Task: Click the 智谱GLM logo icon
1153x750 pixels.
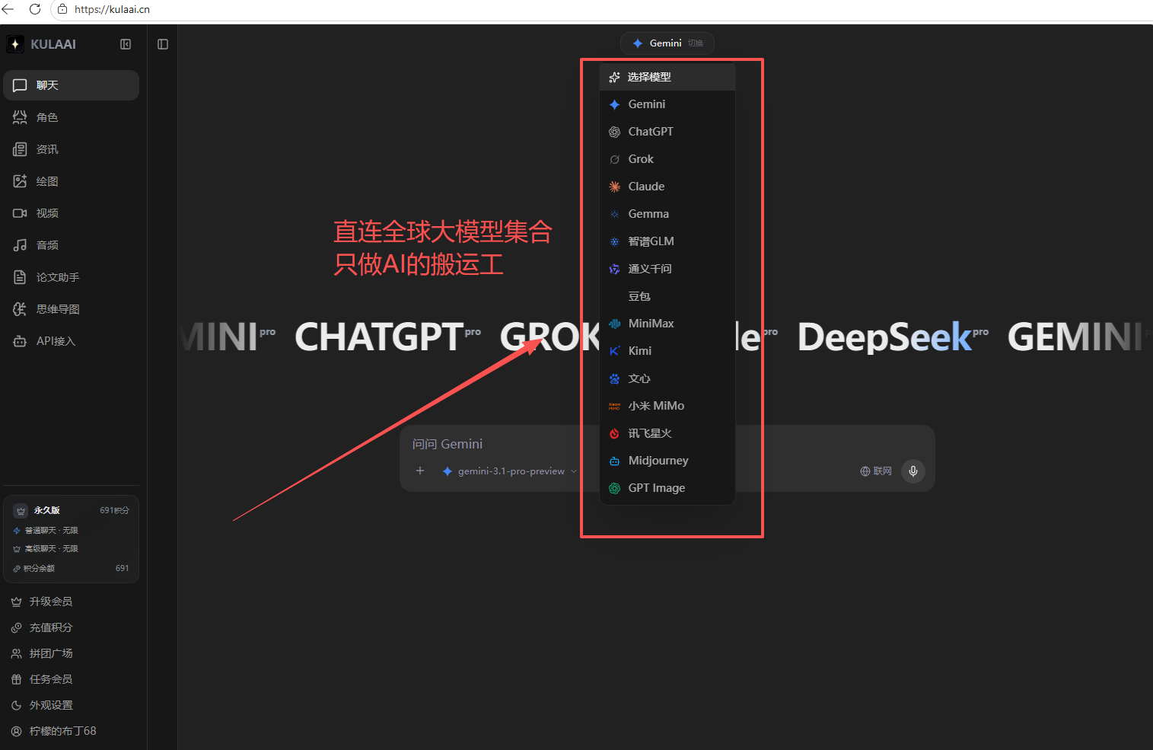Action: 615,241
